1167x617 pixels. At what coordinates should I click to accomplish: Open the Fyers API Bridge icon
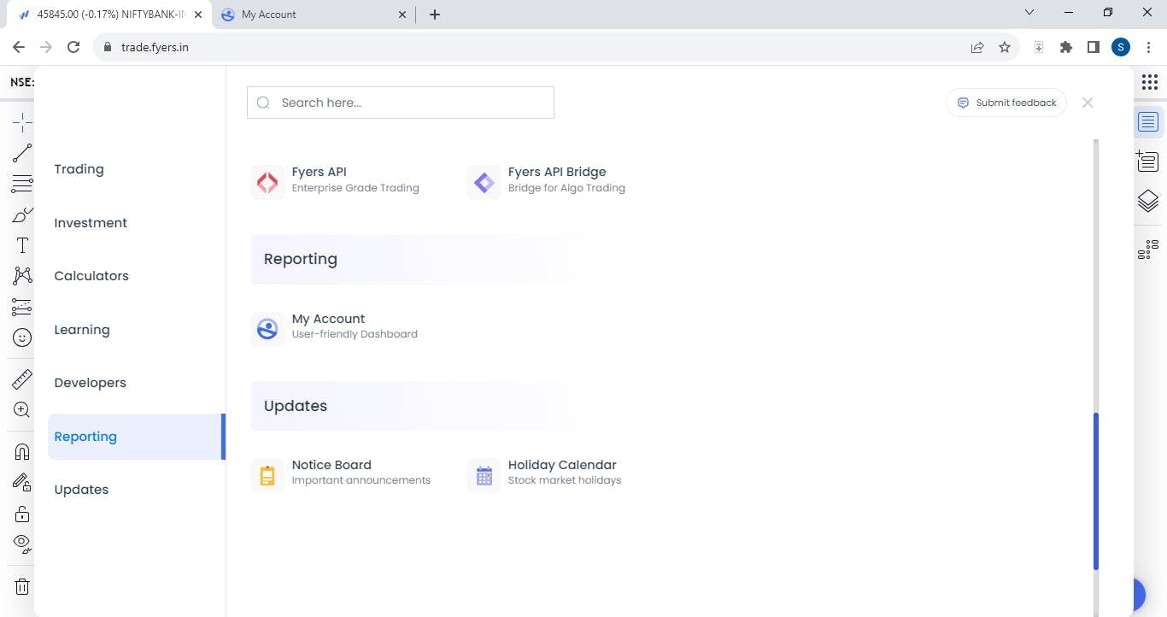[x=484, y=182]
